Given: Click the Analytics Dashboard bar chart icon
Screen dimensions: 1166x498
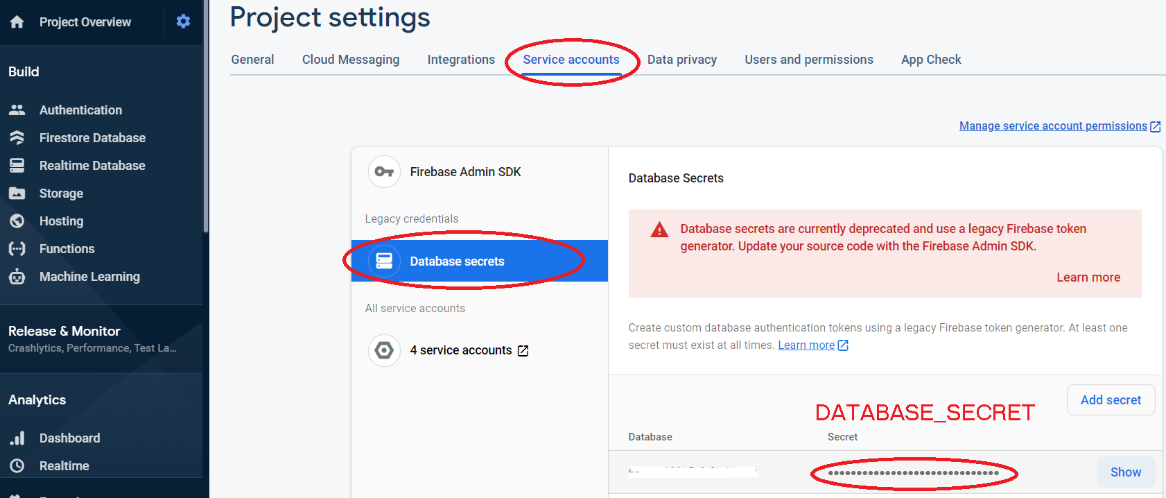Looking at the screenshot, I should pyautogui.click(x=17, y=438).
